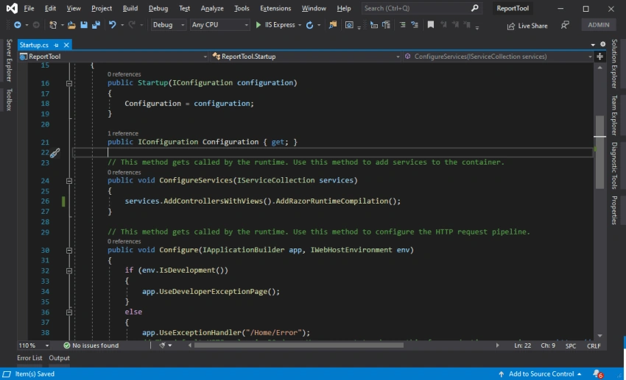Collapse the Startup constructor at line 16

[69, 83]
